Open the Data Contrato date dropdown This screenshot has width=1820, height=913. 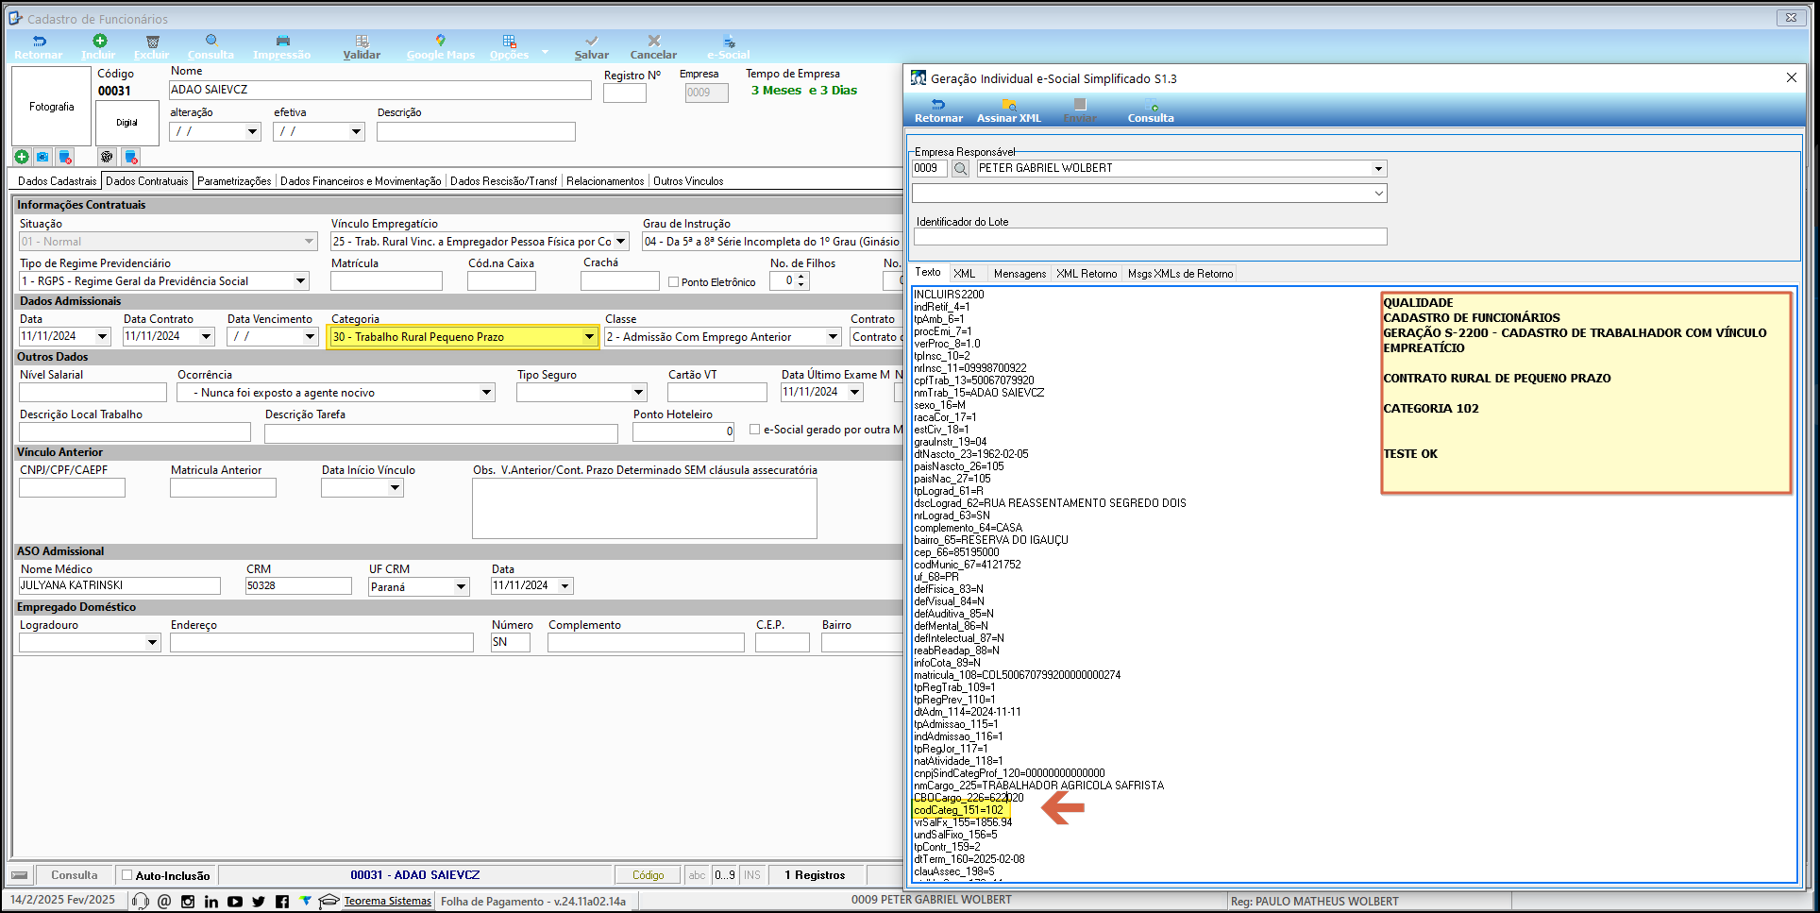pos(206,337)
